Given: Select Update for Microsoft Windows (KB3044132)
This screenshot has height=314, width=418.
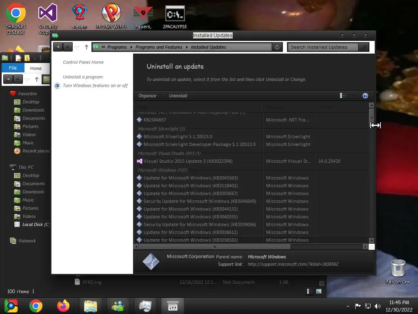Looking at the screenshot, I should (251, 209).
